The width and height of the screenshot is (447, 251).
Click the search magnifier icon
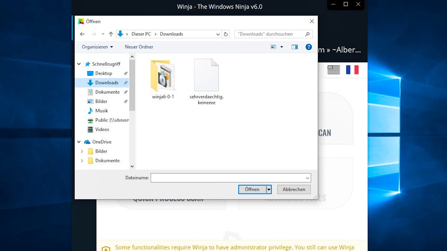coord(307,34)
